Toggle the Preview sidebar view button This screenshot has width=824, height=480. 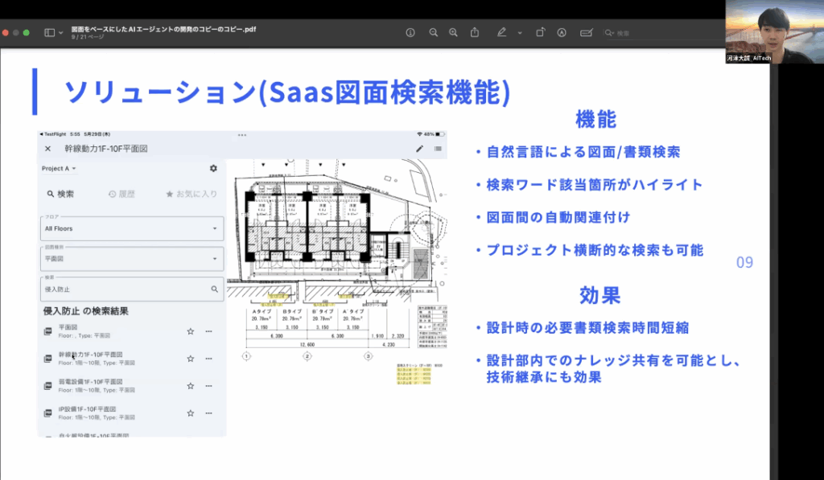click(x=49, y=32)
